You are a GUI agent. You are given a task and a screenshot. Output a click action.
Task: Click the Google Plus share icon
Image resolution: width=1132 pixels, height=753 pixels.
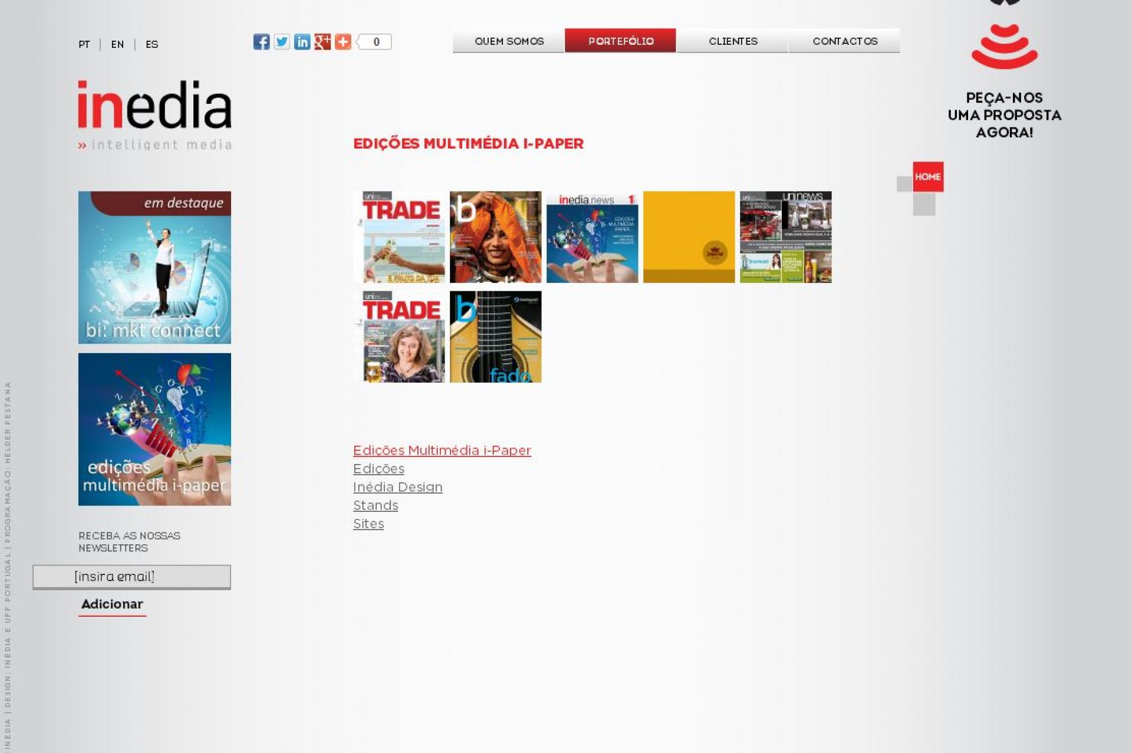323,42
